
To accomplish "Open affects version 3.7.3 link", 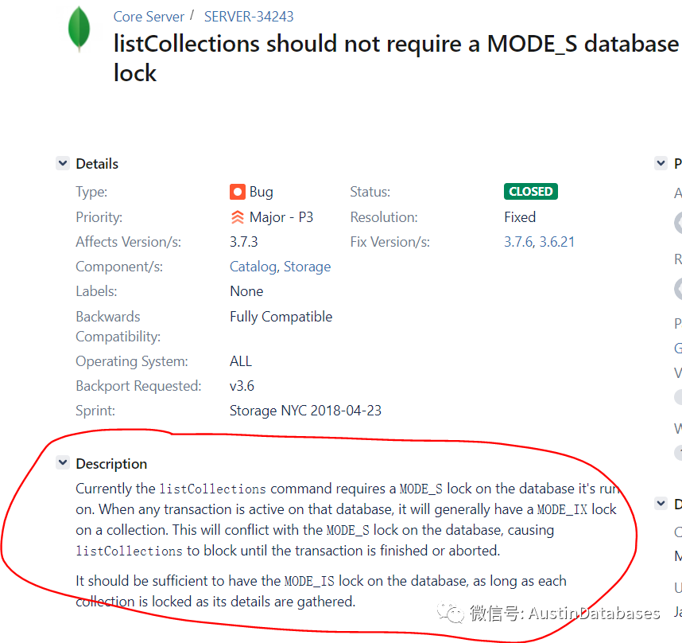I will (244, 242).
